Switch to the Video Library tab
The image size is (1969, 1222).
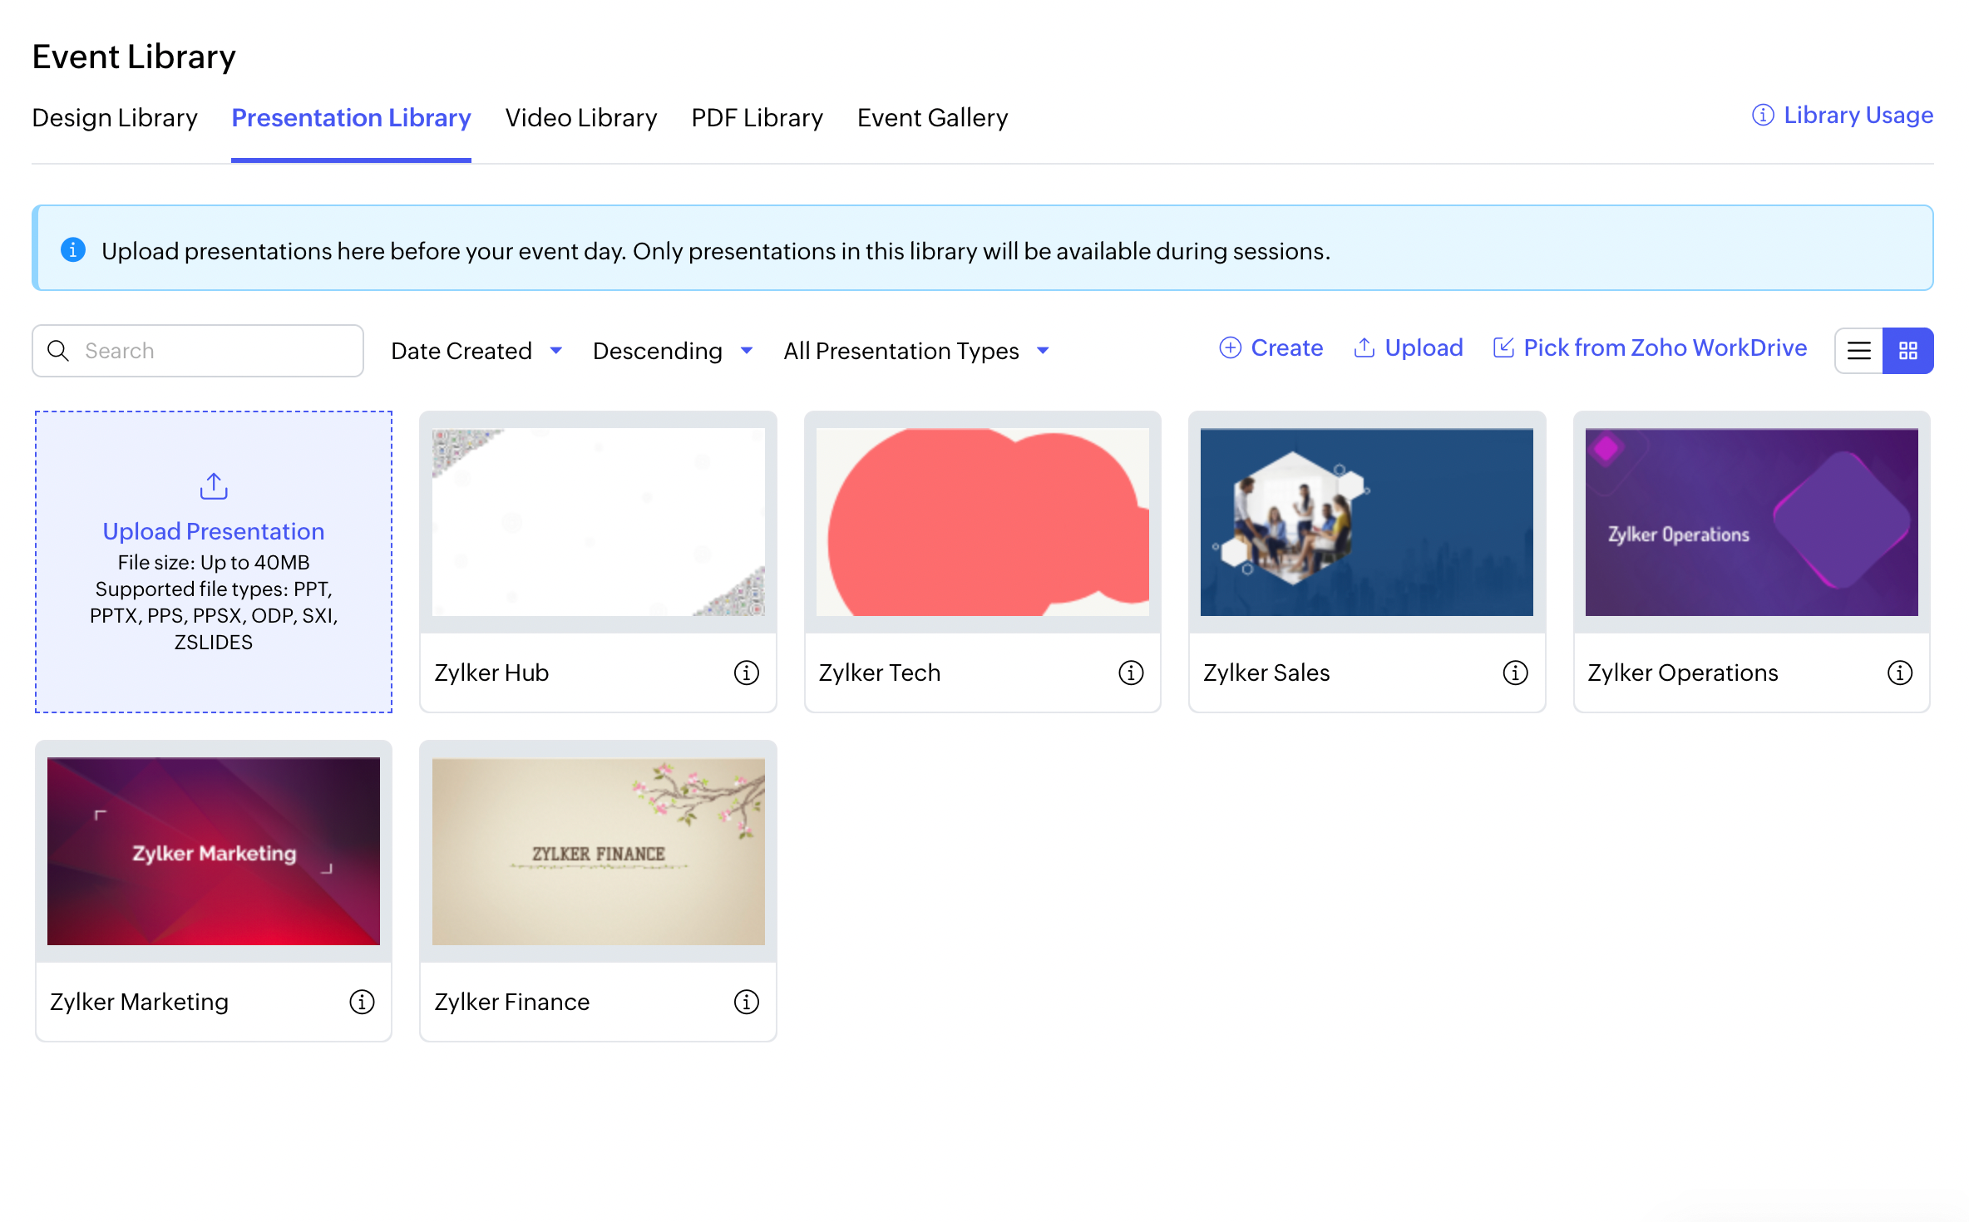point(580,118)
